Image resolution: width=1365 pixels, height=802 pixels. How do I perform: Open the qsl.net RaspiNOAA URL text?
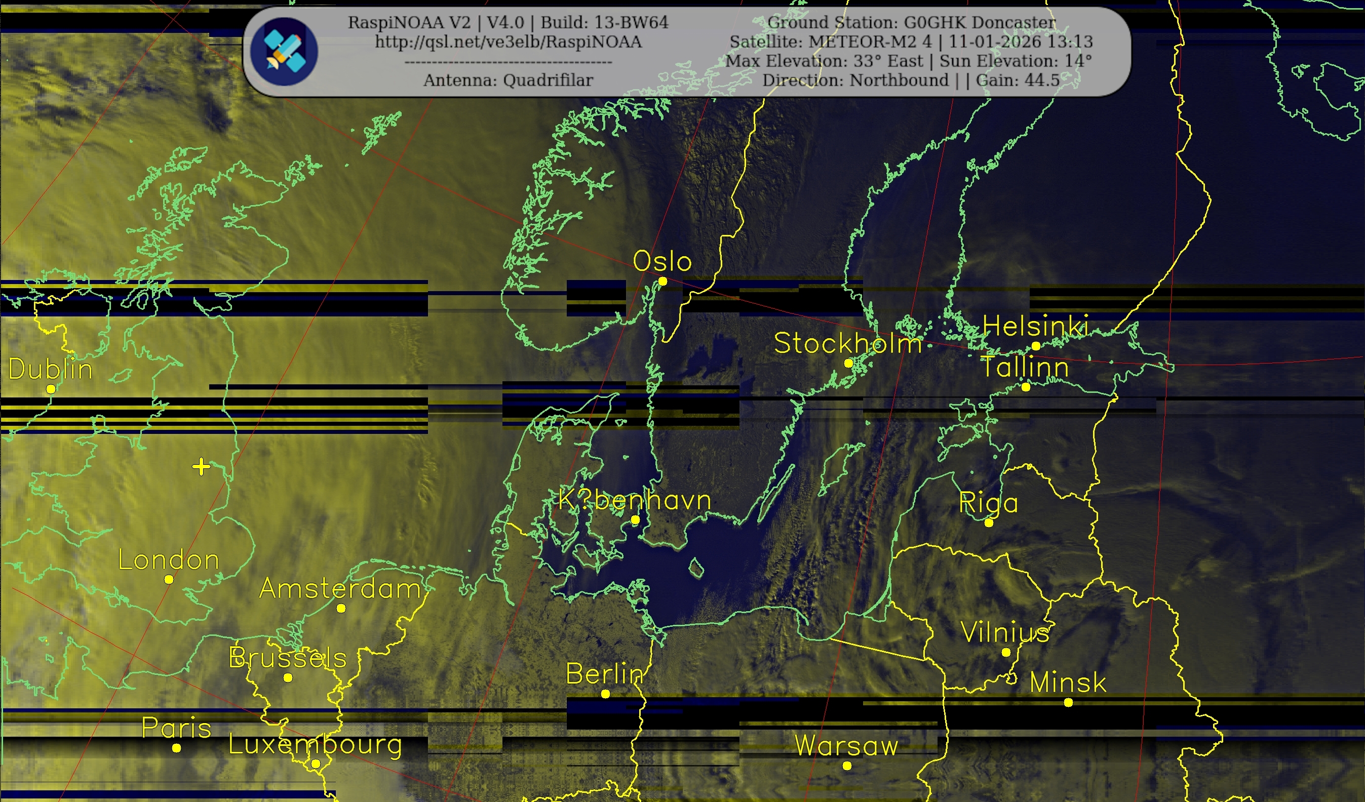(x=508, y=42)
